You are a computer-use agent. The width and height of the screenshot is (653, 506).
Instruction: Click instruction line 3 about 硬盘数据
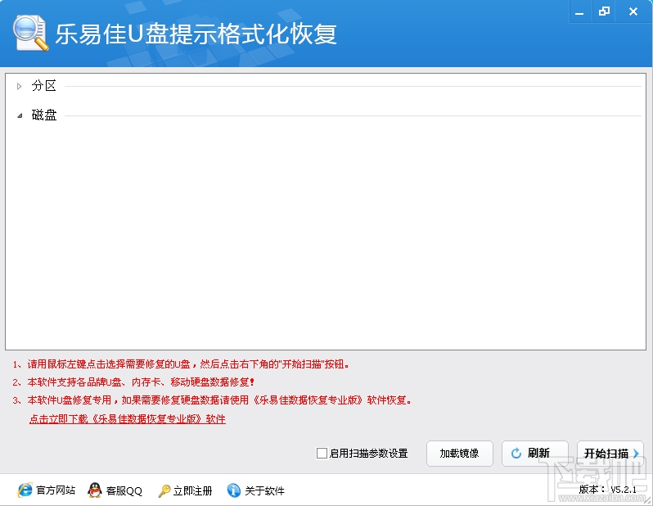point(212,400)
